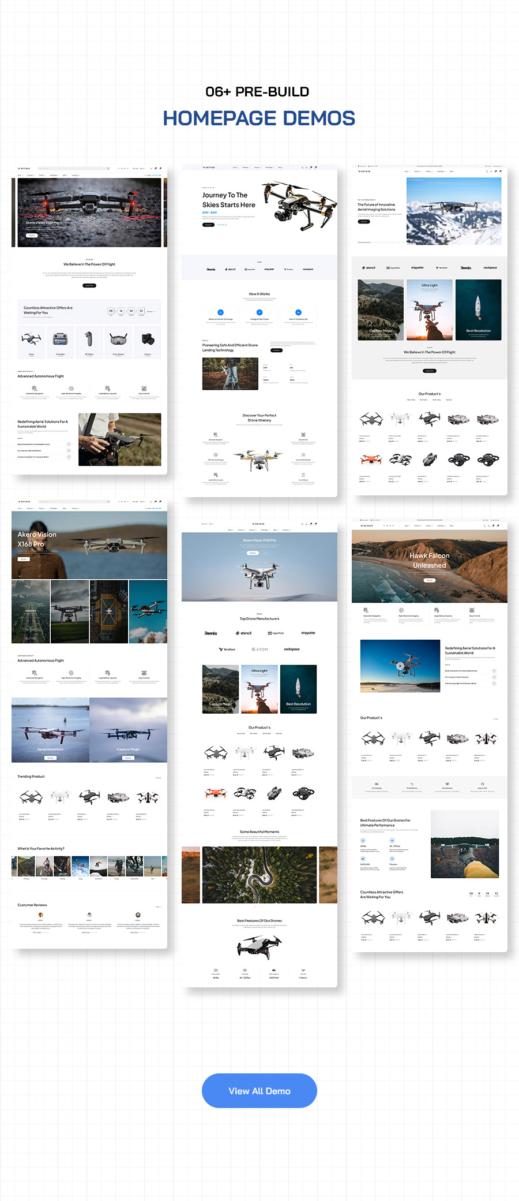Click High-Resolution Imaging icon in Hawk Falcon demo
The width and height of the screenshot is (519, 1201).
pos(401,610)
